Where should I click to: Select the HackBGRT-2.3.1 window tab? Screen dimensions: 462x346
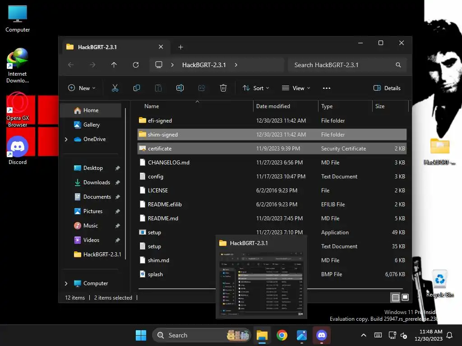[115, 47]
